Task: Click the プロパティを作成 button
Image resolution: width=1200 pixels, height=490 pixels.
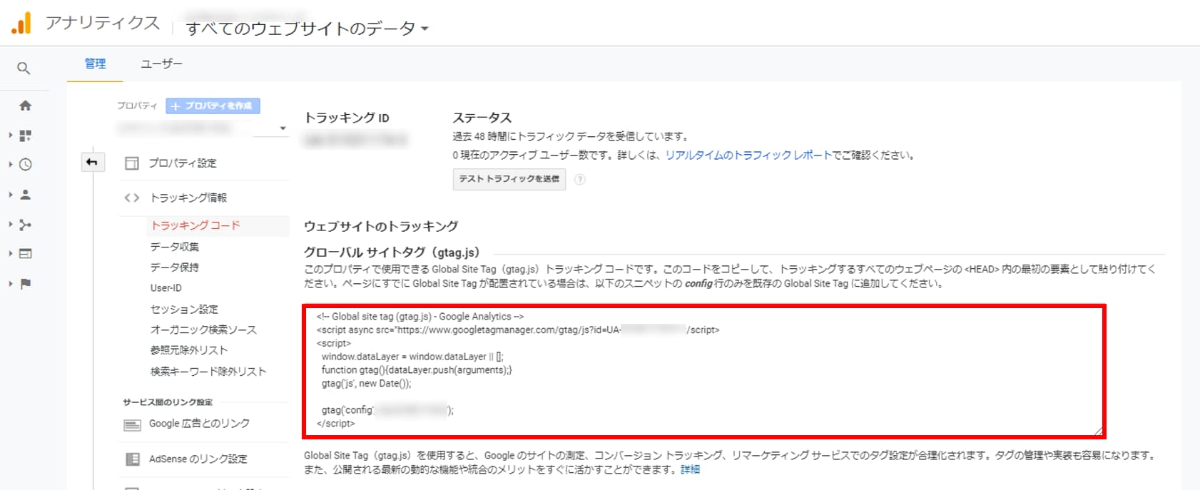Action: [213, 106]
